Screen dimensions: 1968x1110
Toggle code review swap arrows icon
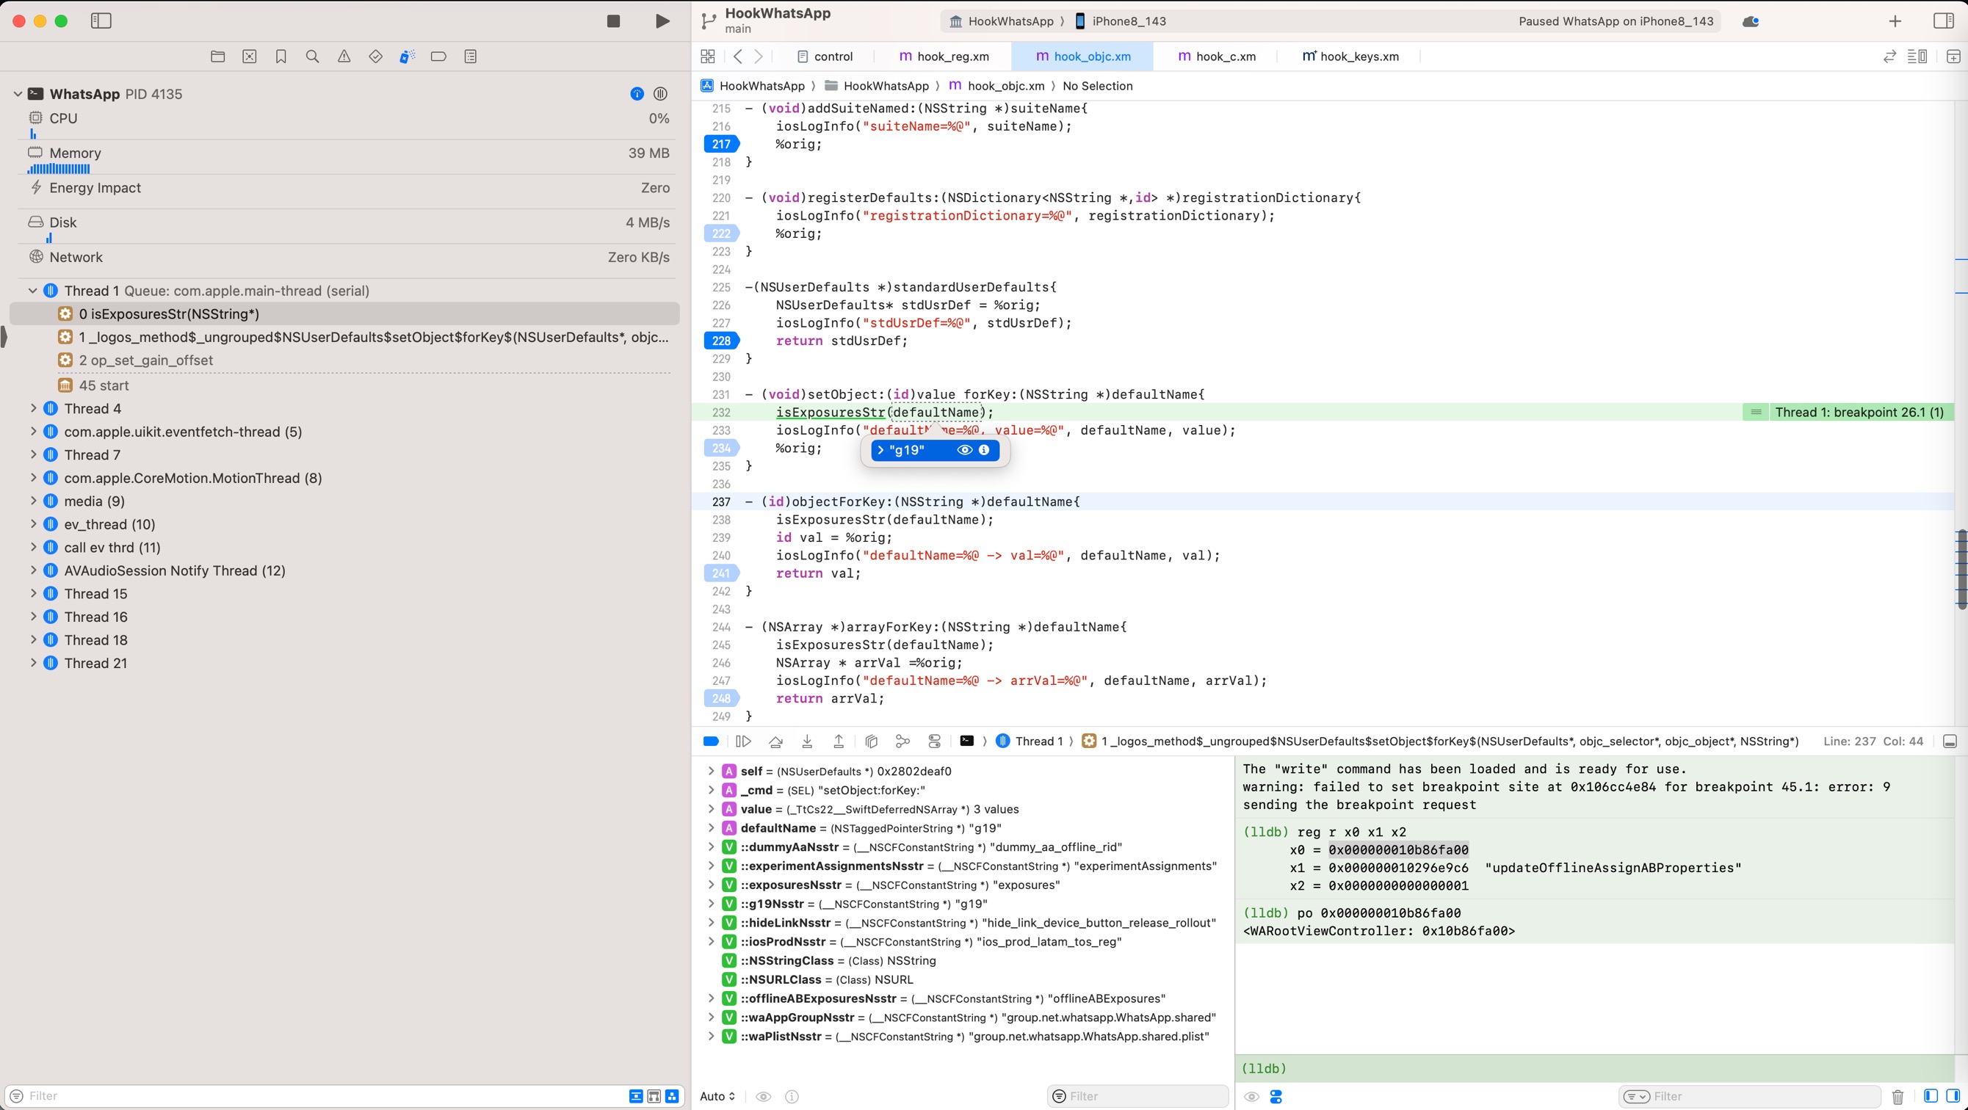point(1889,57)
